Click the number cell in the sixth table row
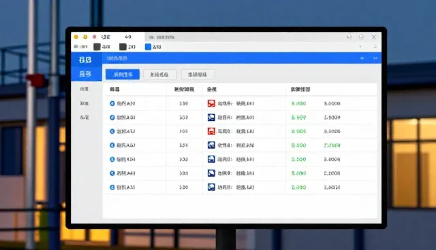Viewport: 436px width, 250px height. click(x=183, y=173)
